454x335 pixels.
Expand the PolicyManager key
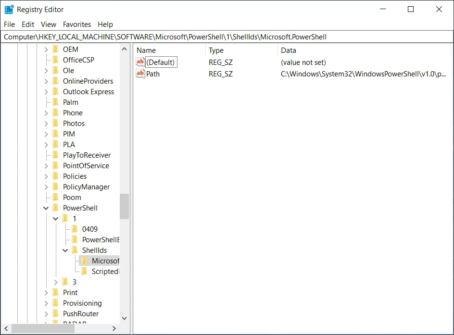[46, 187]
